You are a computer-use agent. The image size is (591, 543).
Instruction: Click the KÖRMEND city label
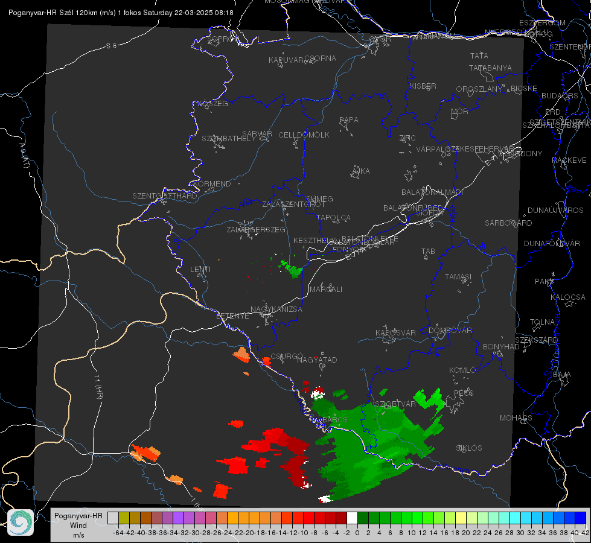[x=212, y=184]
